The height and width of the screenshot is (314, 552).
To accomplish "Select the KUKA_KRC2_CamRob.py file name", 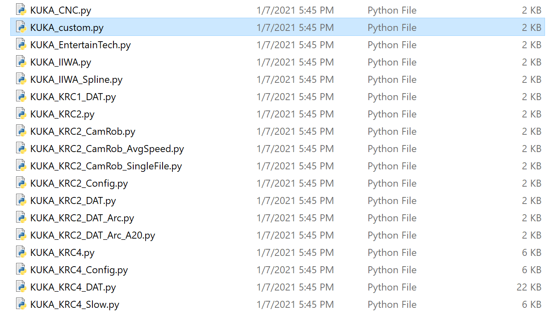I will click(83, 132).
